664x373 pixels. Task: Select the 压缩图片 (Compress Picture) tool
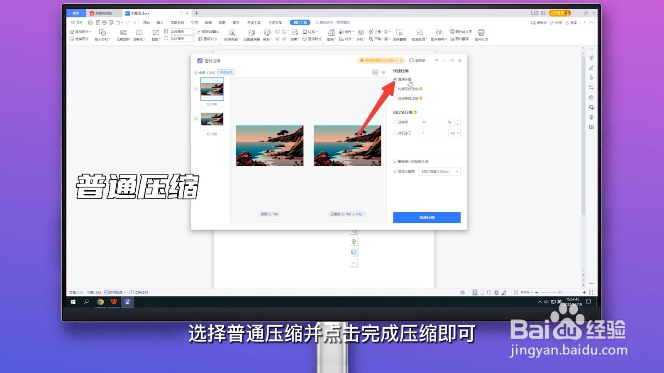tap(124, 39)
